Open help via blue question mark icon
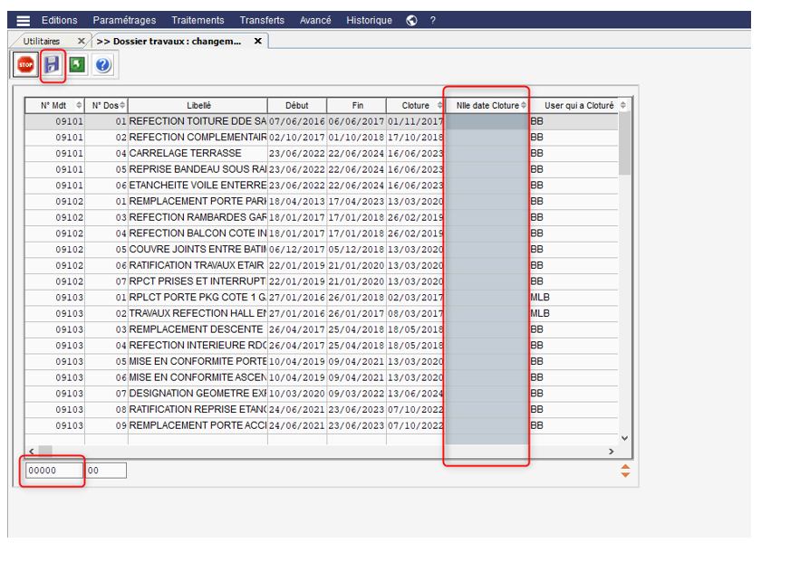 [x=102, y=64]
